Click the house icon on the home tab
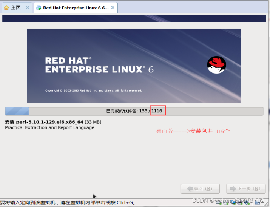270x207 pixels. (x=6, y=8)
